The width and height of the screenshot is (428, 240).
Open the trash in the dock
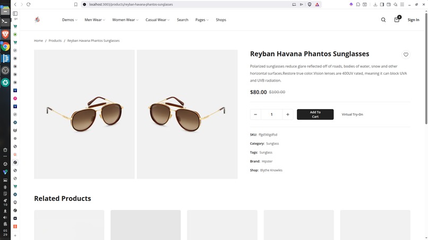click(x=5, y=150)
